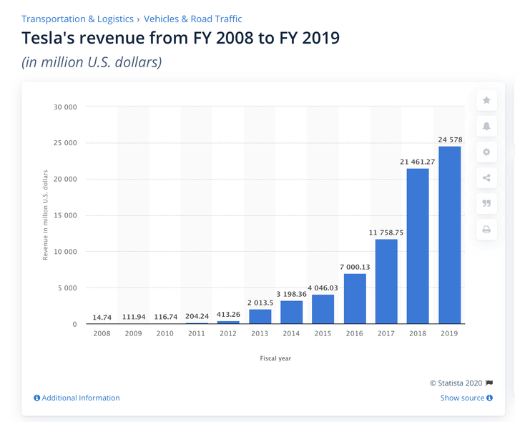This screenshot has height=422, width=515.
Task: Click the value label 116.74
Action: 165,317
